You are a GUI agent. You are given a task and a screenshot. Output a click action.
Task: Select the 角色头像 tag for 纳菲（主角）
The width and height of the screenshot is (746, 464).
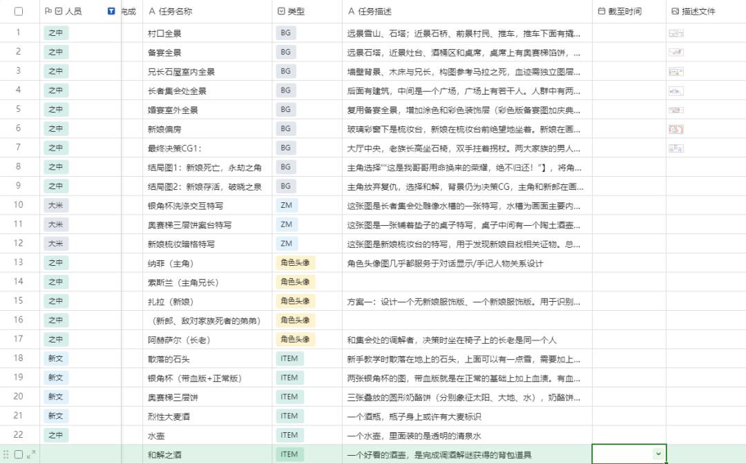[295, 263]
